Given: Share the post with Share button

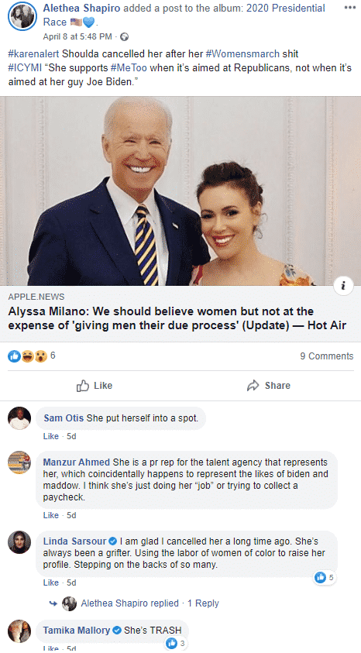Looking at the screenshot, I should 269,386.
